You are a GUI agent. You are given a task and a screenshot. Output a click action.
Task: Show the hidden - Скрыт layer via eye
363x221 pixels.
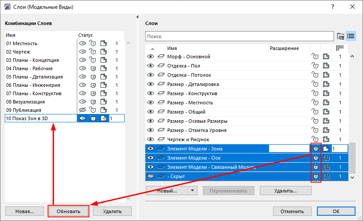pyautogui.click(x=151, y=176)
